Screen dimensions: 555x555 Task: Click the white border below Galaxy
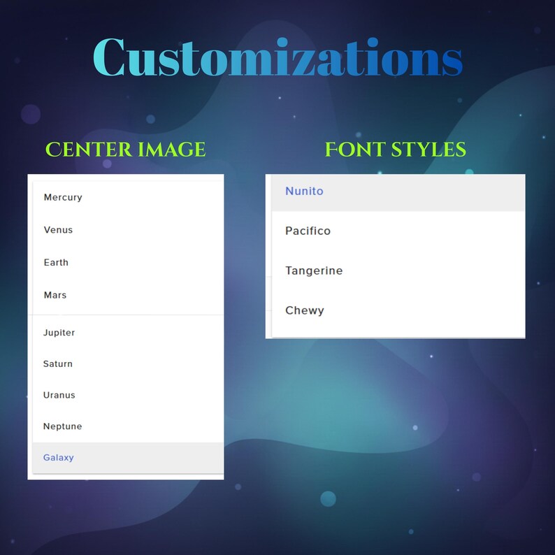tap(126, 477)
